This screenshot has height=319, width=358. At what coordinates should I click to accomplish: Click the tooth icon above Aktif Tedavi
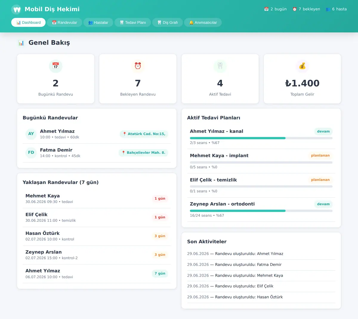[x=220, y=66]
